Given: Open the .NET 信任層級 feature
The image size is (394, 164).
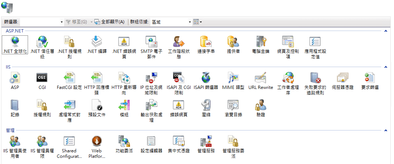Looking at the screenshot, I should click(42, 47).
